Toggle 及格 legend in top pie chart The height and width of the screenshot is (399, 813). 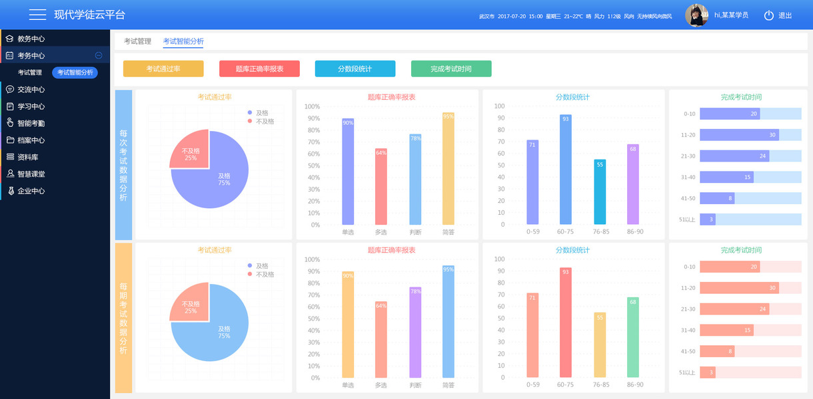click(x=257, y=113)
